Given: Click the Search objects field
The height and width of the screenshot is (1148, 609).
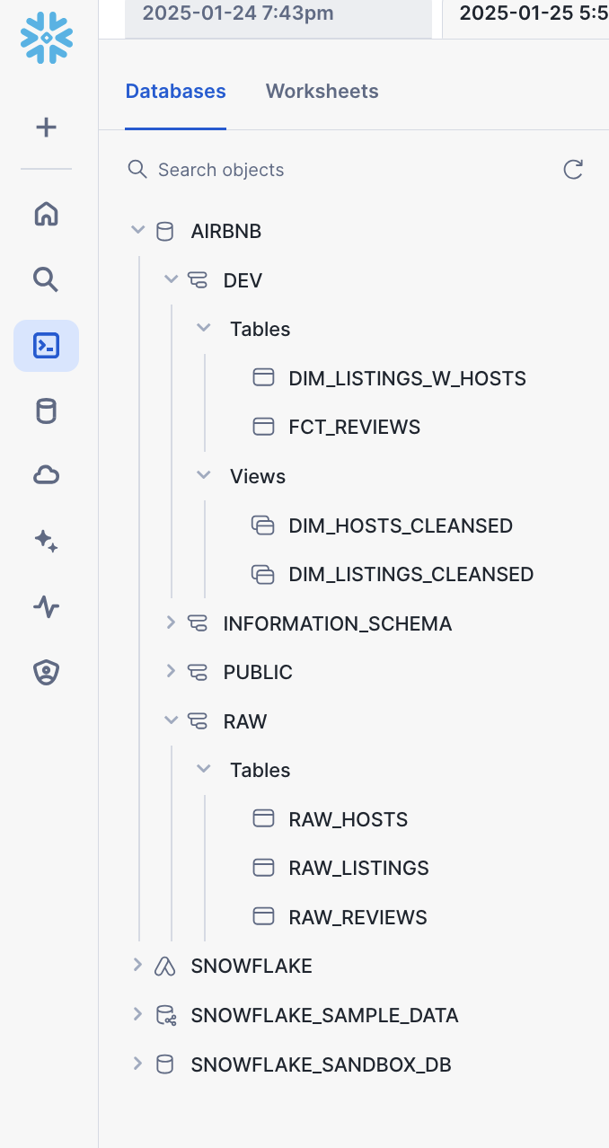Looking at the screenshot, I should coord(341,170).
